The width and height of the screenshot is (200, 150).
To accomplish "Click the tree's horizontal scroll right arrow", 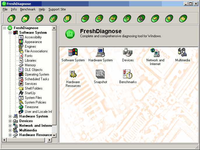I will tap(49, 140).
